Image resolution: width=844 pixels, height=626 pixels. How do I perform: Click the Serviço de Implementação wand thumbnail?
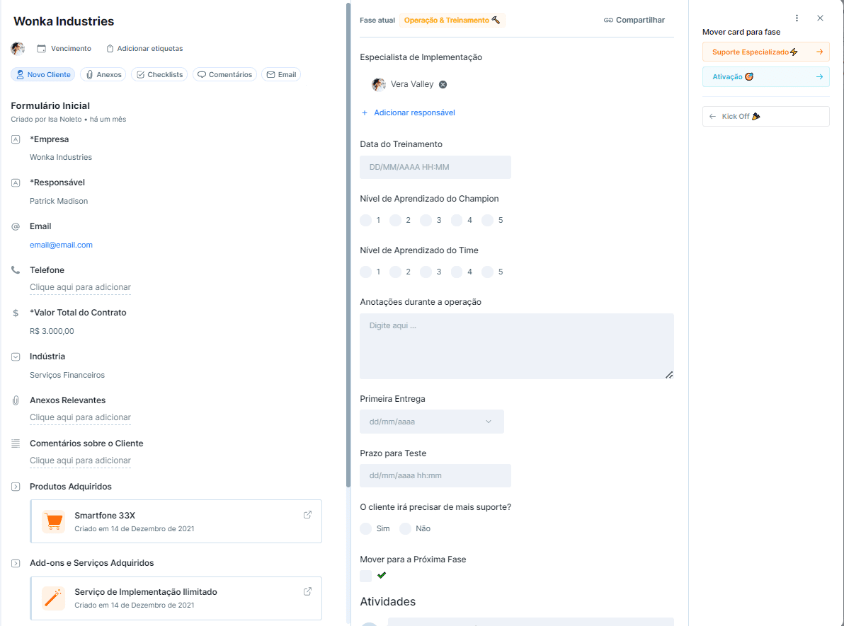53,598
